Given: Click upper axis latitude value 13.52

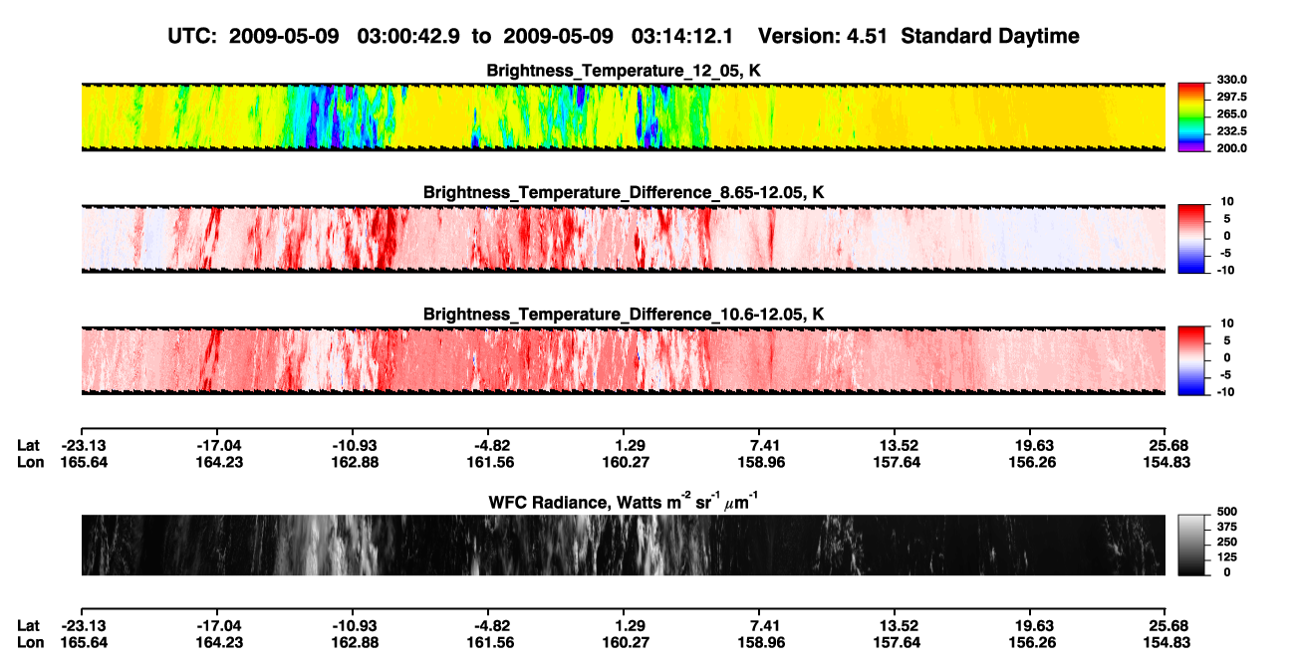Looking at the screenshot, I should point(896,446).
